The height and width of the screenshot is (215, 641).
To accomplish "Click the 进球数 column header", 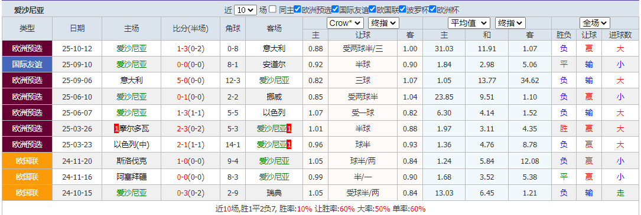I will click(x=620, y=35).
